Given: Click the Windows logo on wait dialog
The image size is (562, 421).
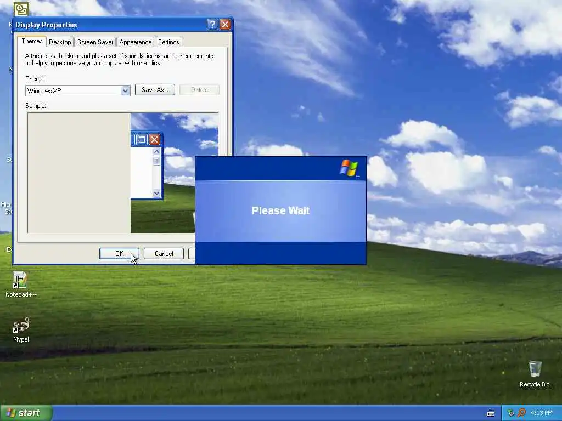Looking at the screenshot, I should 349,168.
